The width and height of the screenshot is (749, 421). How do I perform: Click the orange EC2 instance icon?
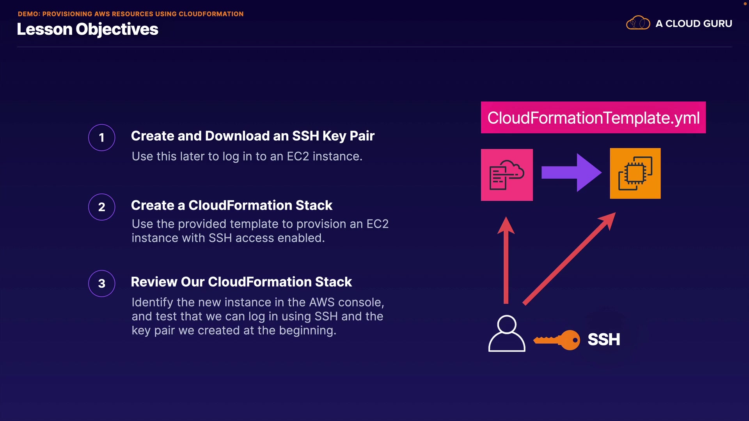pos(635,173)
